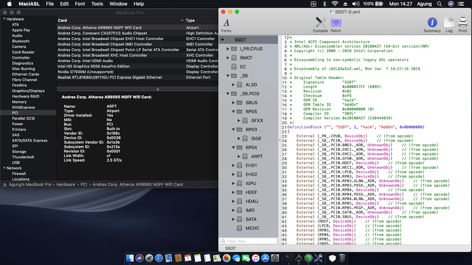Select the MCHC tree item
Image resolution: width=472 pixels, height=265 pixels.
click(252, 228)
